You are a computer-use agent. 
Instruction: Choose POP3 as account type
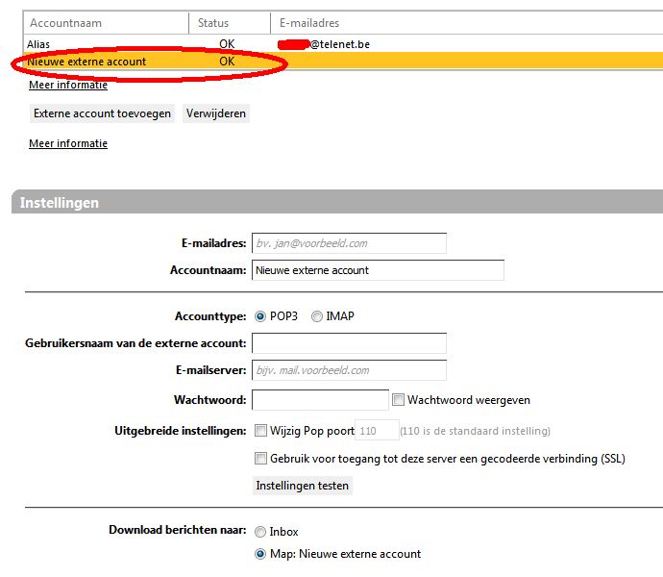point(258,316)
